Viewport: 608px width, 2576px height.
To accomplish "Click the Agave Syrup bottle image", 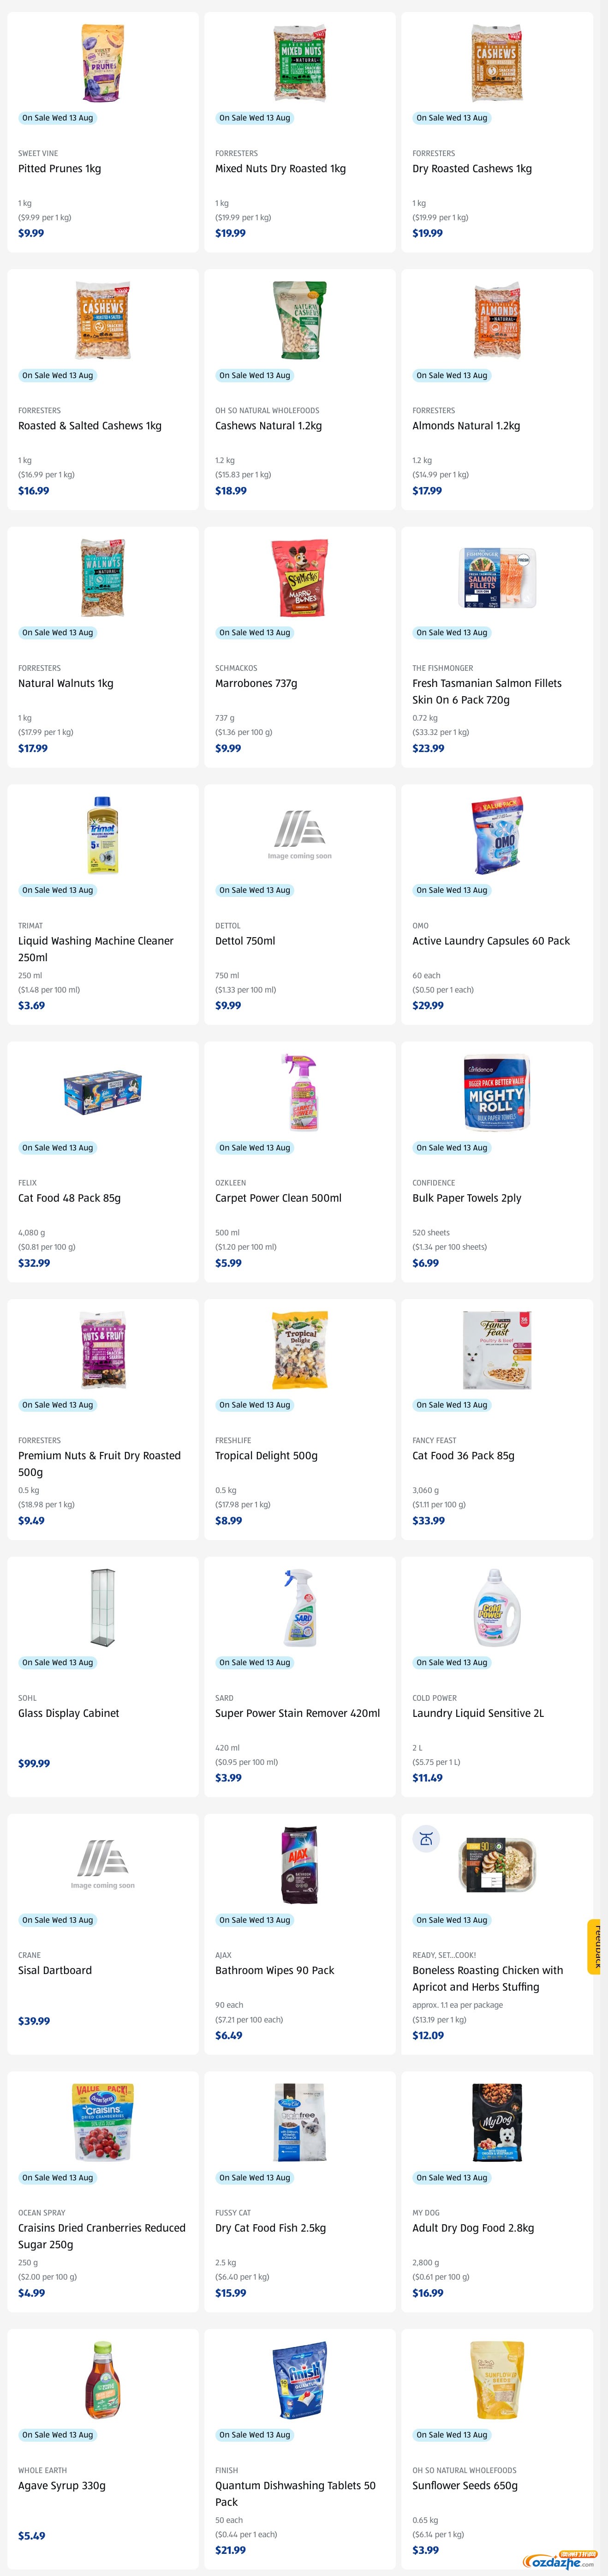I will [102, 2380].
